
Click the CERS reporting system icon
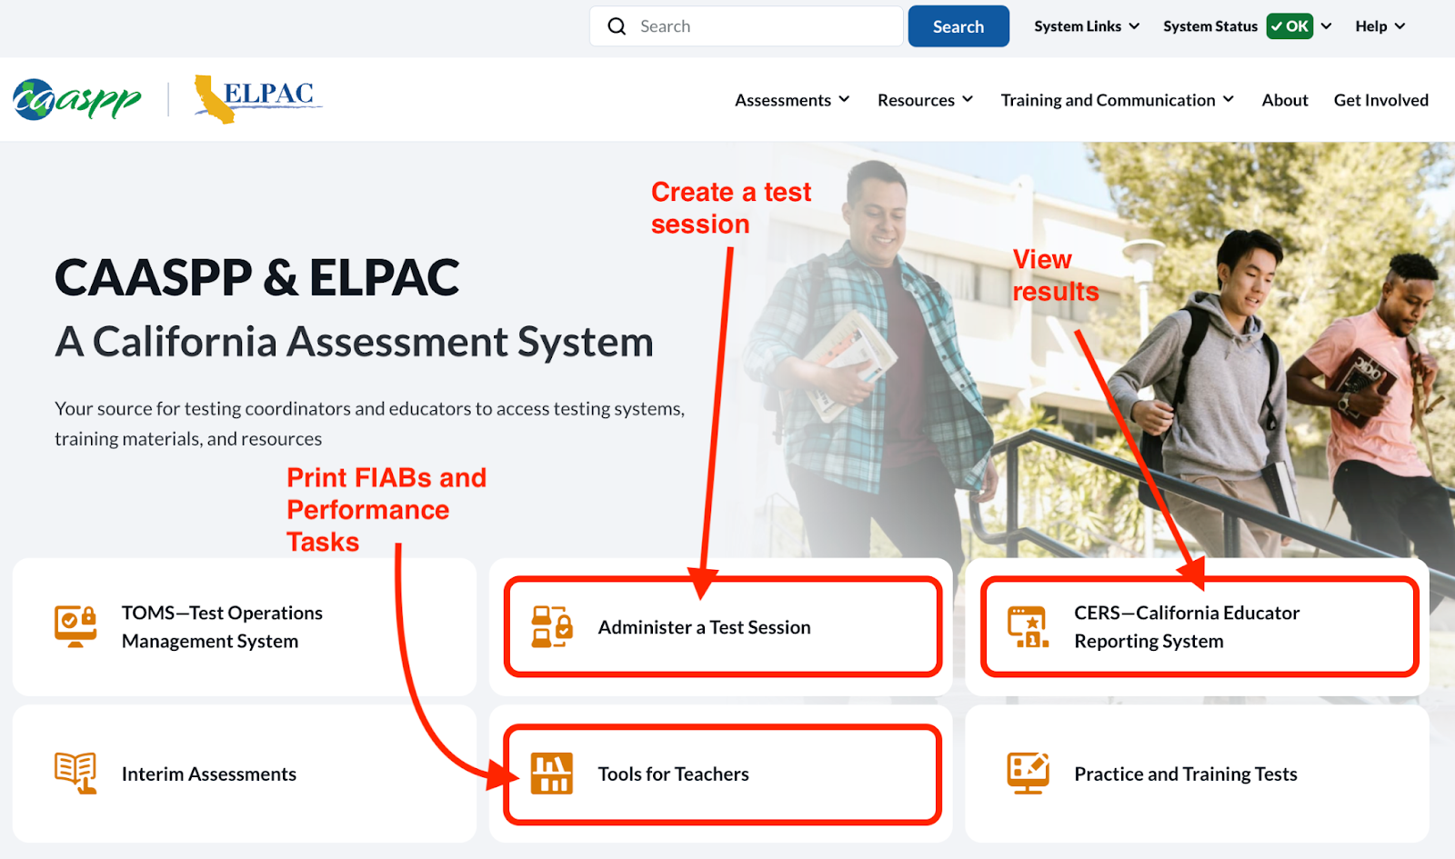[1029, 626]
